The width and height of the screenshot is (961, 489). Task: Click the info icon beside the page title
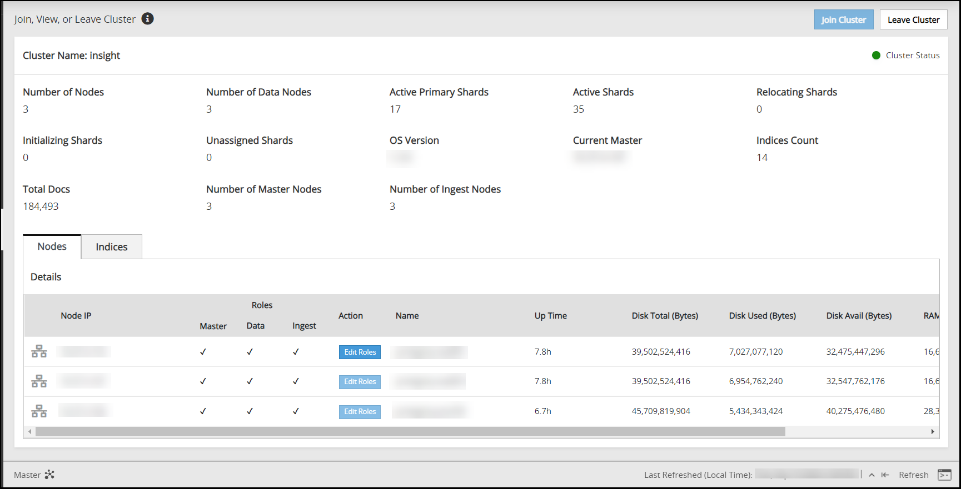tap(147, 19)
